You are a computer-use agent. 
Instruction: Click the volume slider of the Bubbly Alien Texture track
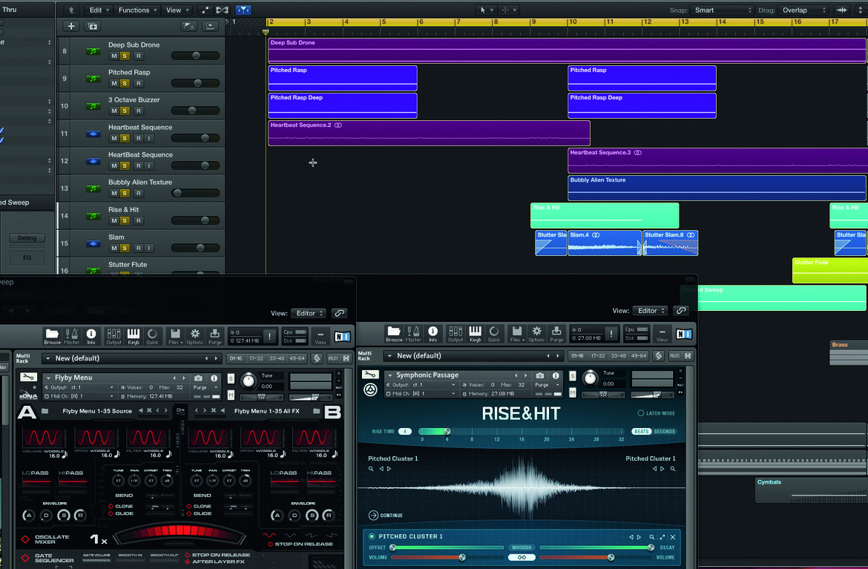pyautogui.click(x=195, y=193)
